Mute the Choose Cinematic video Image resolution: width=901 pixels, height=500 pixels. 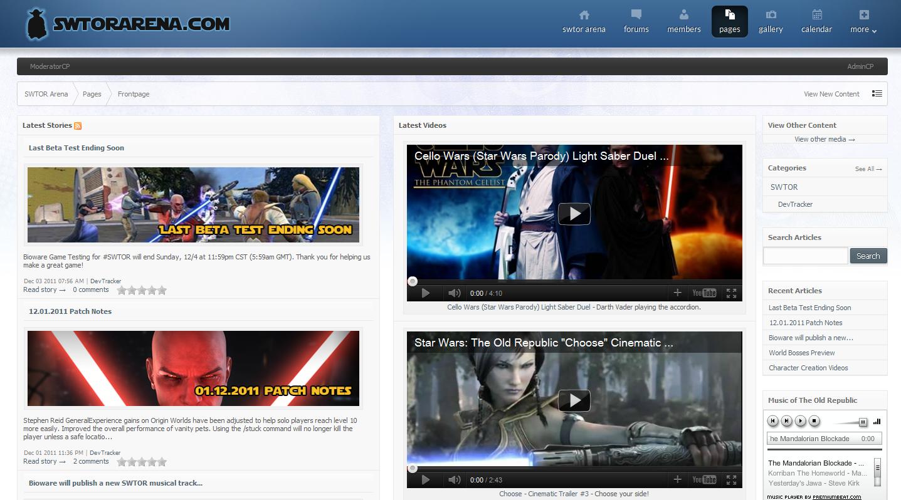(x=455, y=479)
